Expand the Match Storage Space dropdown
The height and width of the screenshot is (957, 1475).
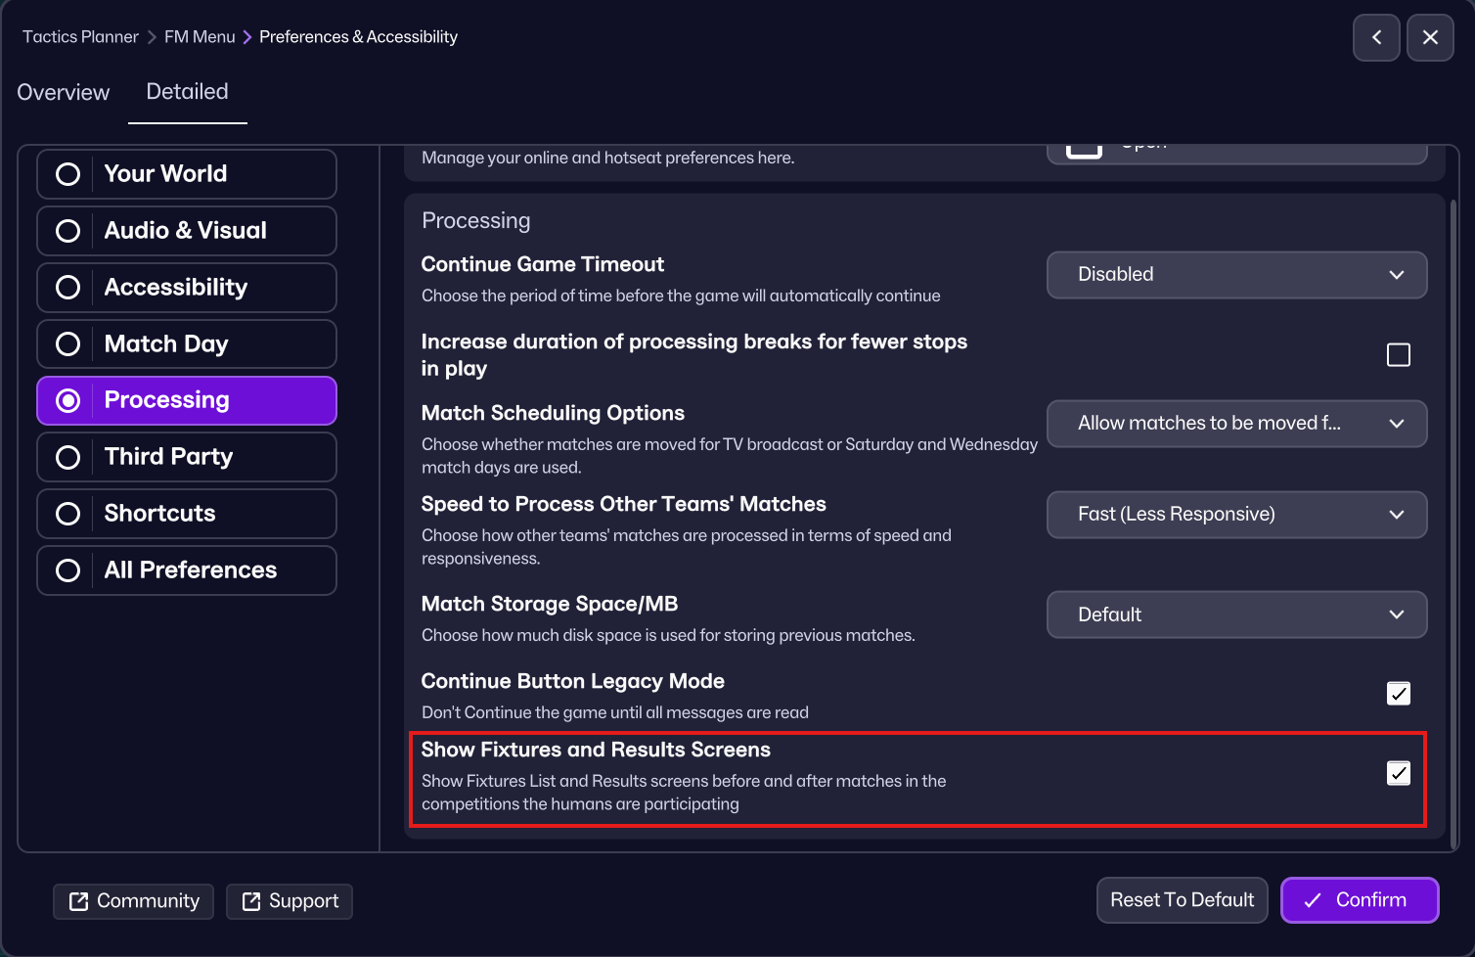[x=1236, y=615]
